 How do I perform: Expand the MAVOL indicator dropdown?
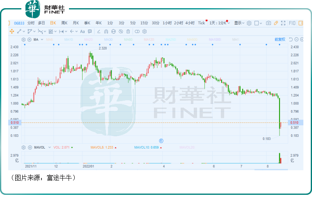(x=49, y=147)
